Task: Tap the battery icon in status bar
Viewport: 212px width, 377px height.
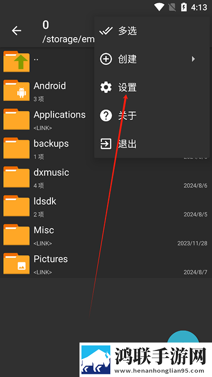Action: (x=183, y=7)
